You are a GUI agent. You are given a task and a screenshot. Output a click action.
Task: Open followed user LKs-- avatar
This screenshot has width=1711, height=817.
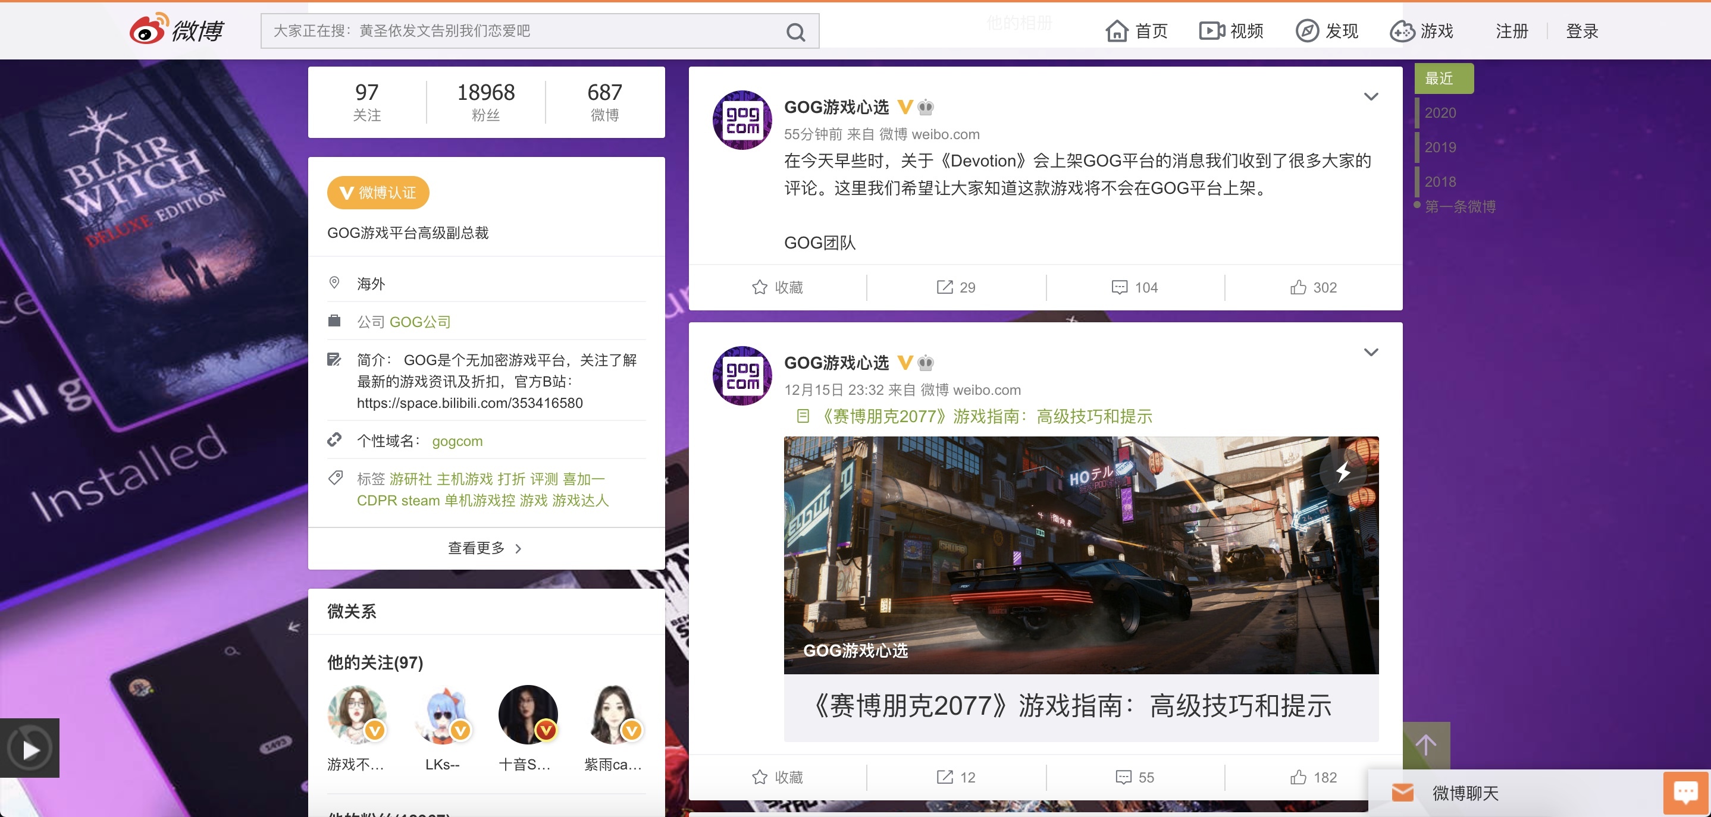coord(443,715)
